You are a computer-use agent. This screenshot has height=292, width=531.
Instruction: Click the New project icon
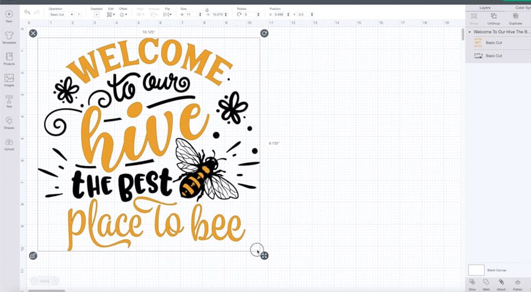9,14
